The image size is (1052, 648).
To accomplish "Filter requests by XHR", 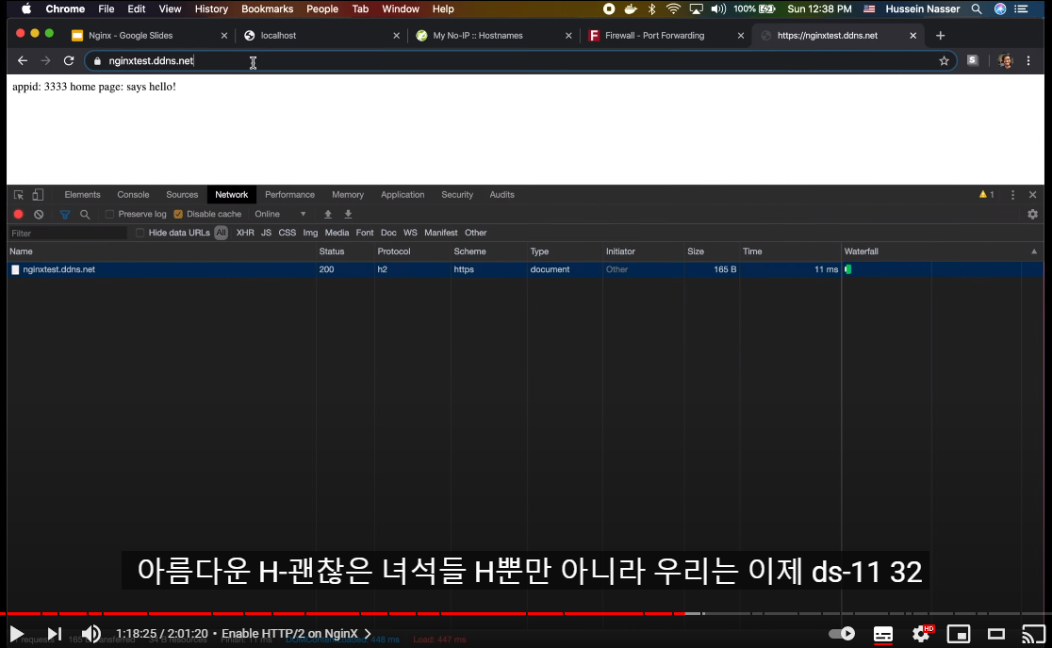I will 245,234.
